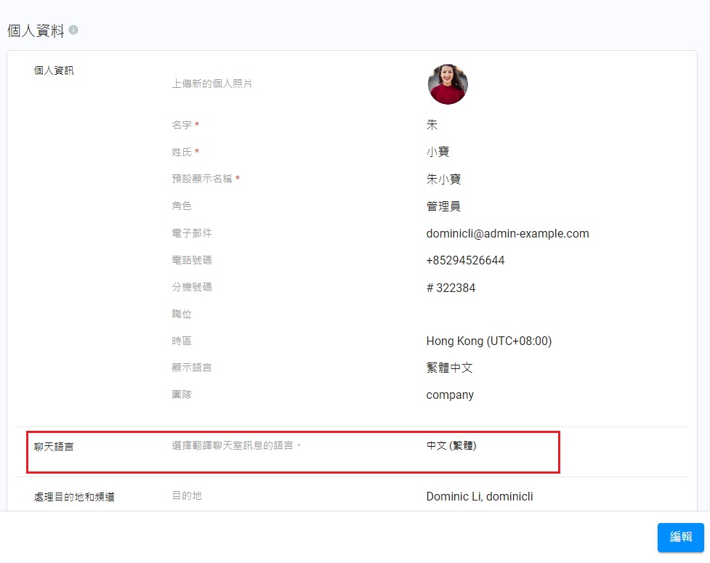Click the 預設顯示名稱 field label
The width and height of the screenshot is (710, 563).
pos(202,179)
